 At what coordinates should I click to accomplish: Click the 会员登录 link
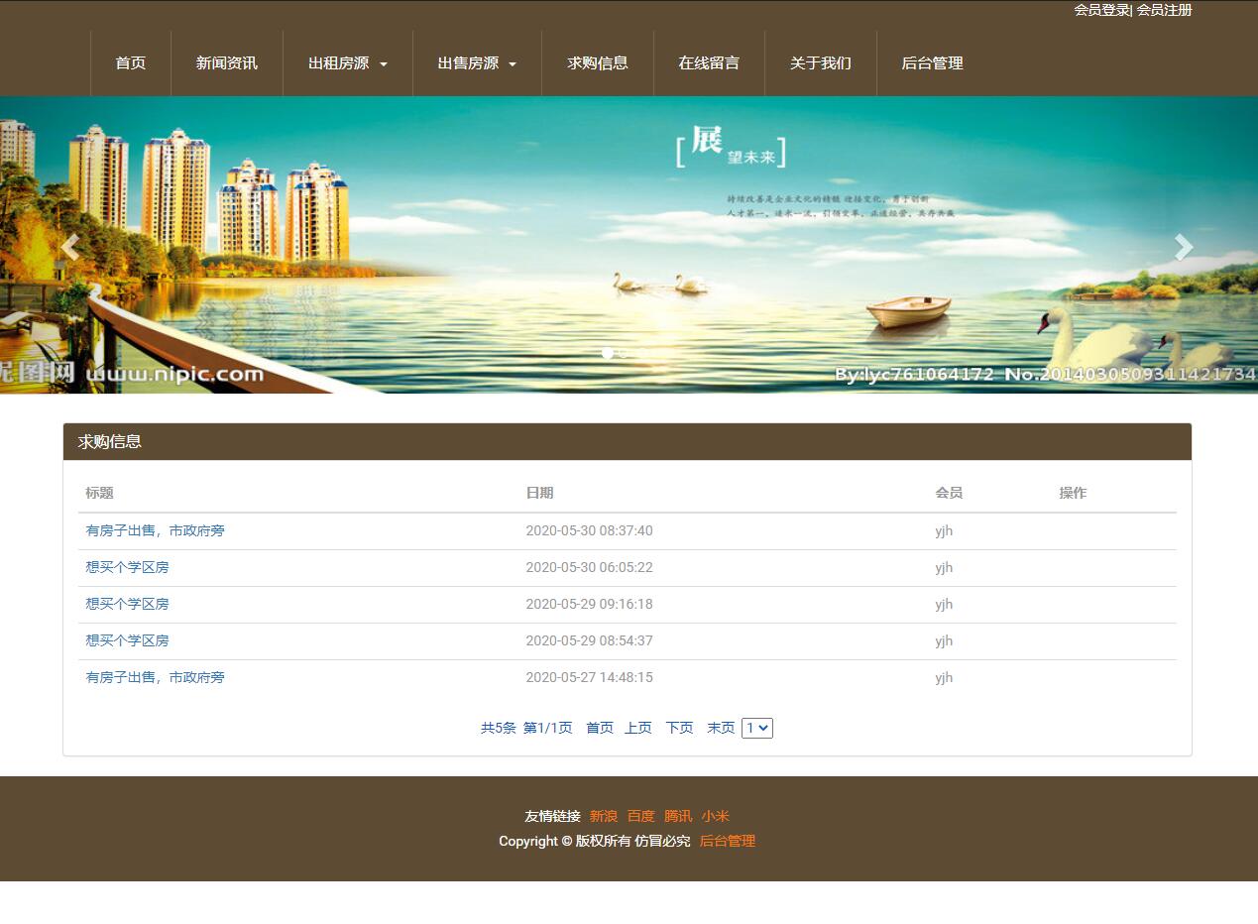click(x=1101, y=11)
